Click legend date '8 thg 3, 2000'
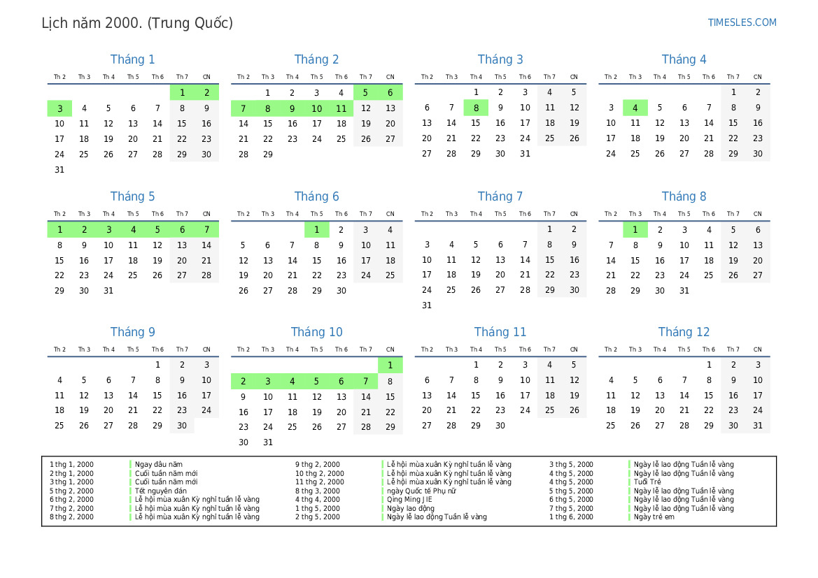This screenshot has width=818, height=578. (x=318, y=491)
